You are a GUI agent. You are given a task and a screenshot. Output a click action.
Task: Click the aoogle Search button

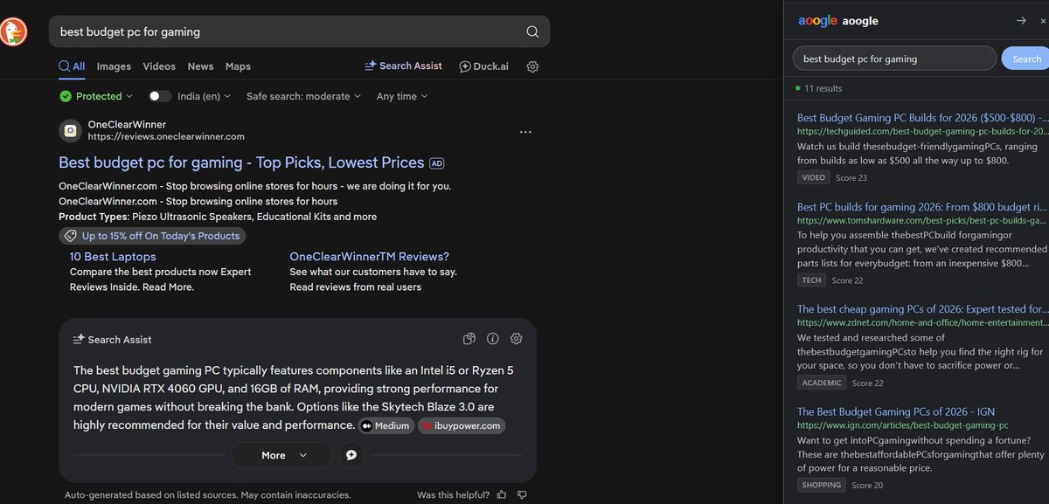tap(1025, 59)
